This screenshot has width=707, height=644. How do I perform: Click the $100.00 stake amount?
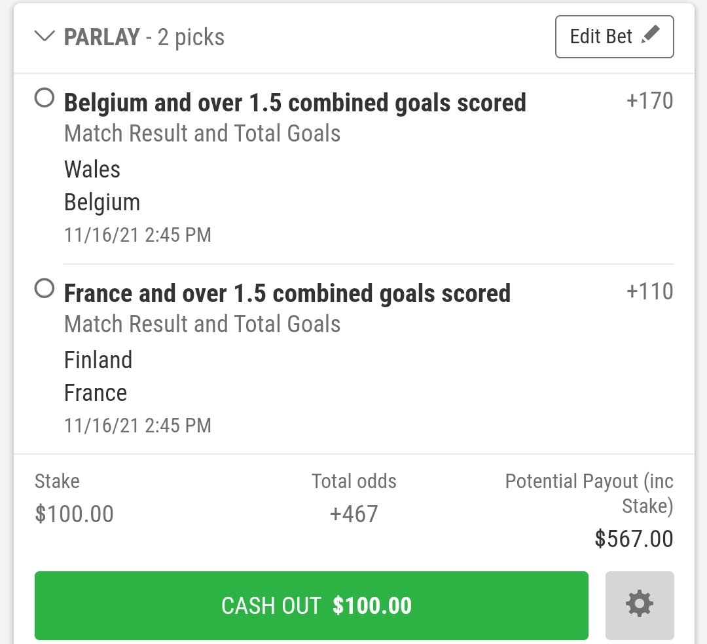click(75, 514)
